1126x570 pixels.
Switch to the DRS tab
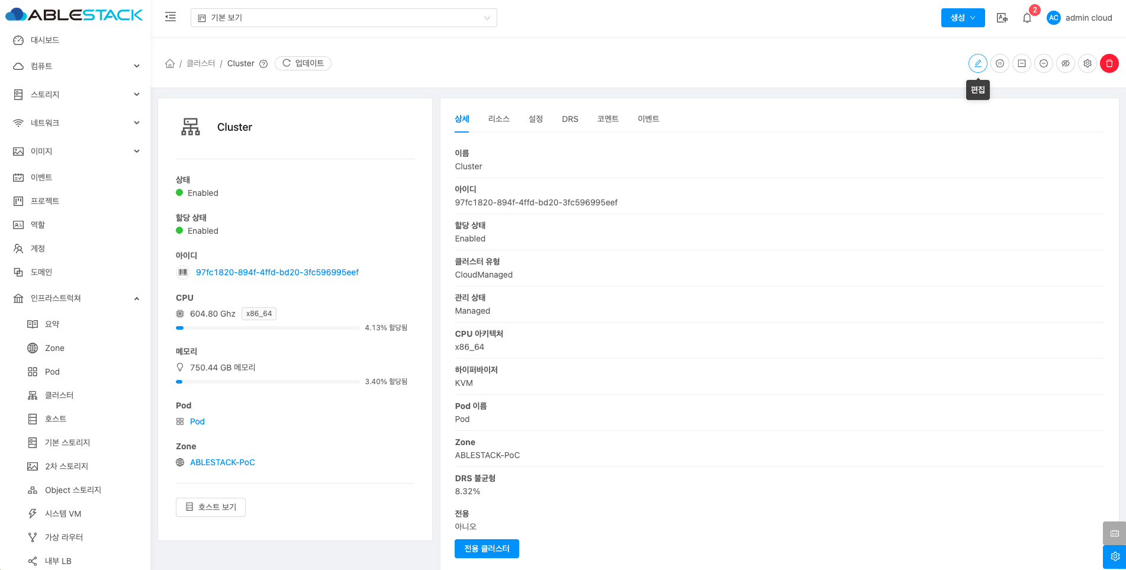(570, 119)
